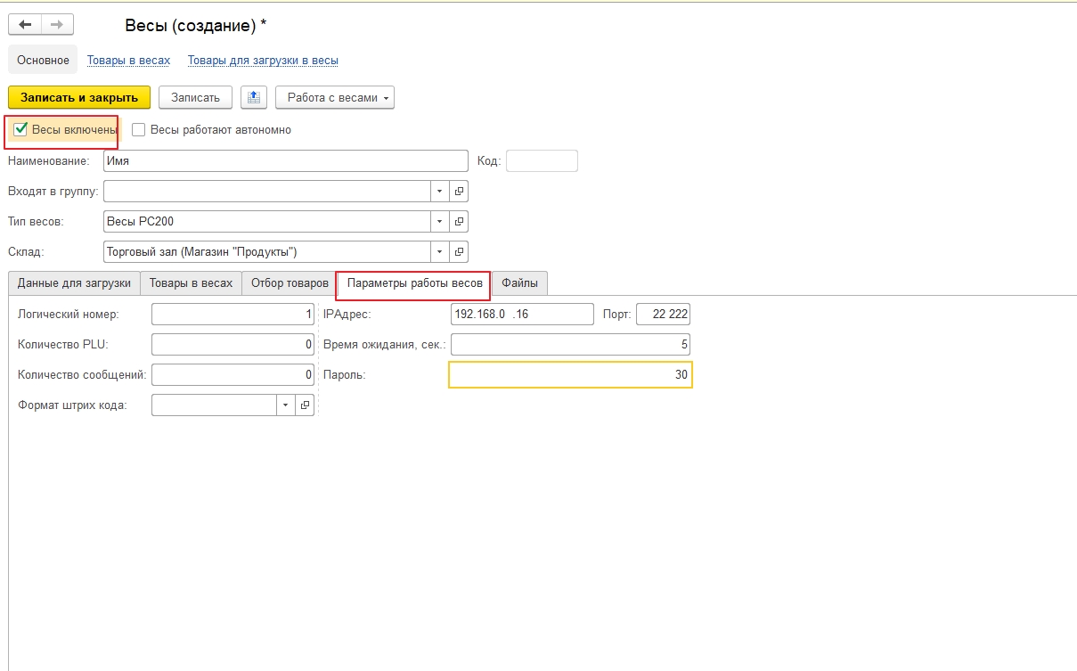The image size is (1077, 671).
Task: Open the Входят в группу field's open-form icon
Action: tap(459, 191)
